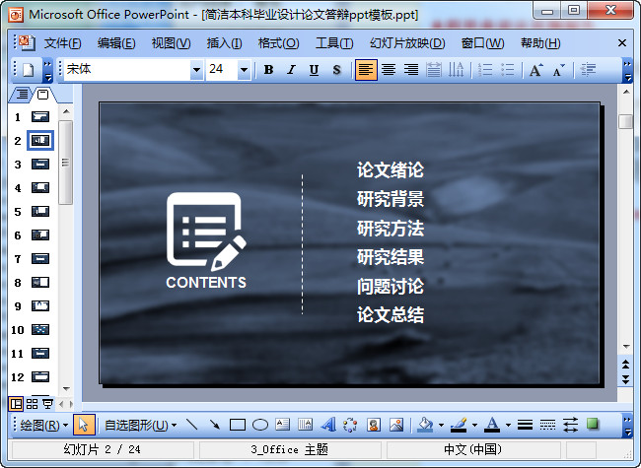Image resolution: width=641 pixels, height=468 pixels.
Task: Open the 幻灯片放映(D) menu
Action: 407,43
